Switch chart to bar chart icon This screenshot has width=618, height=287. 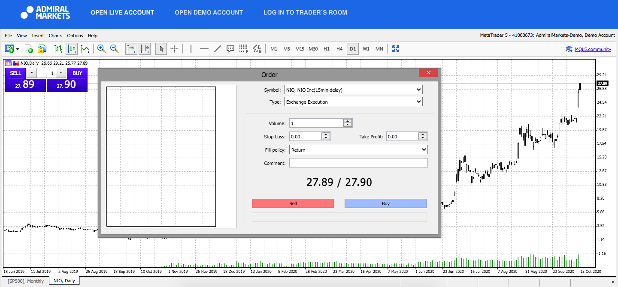59,49
